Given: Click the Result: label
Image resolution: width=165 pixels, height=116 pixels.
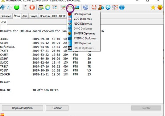Looking at the screenshot, I should pyautogui.click(x=6, y=82).
